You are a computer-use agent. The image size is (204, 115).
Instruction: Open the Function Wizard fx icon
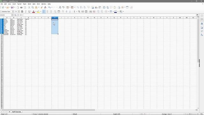(x=15, y=15)
